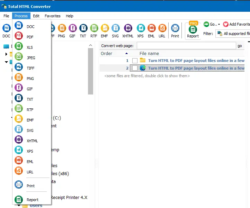Expand the collapsed node in the folder tree
250x208 pixels.
click(6, 54)
